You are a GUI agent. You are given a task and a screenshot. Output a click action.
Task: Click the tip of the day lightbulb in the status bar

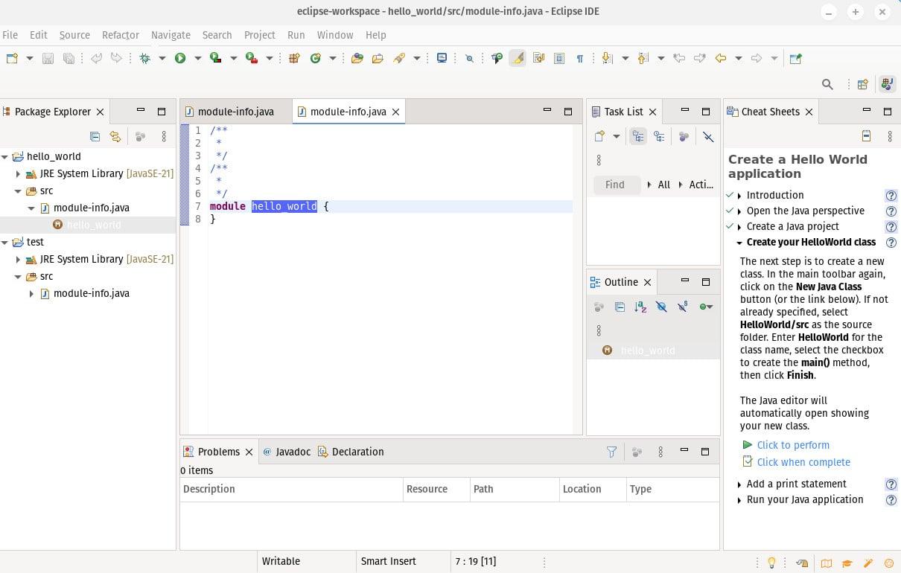(x=772, y=563)
